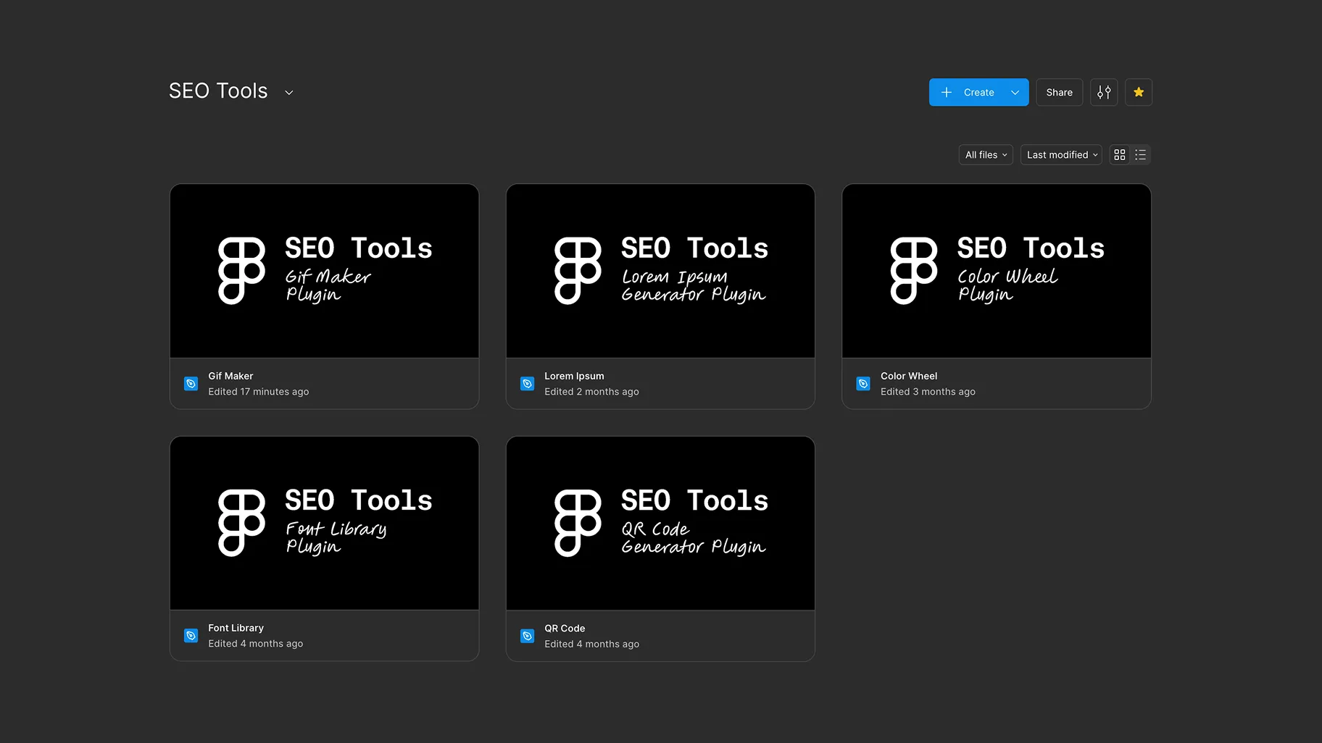Click the Figma plugin icon beside Lorem Ipsum
The width and height of the screenshot is (1322, 743).
(527, 383)
